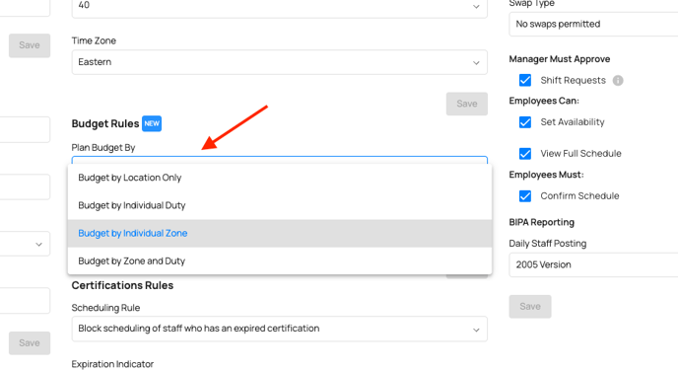The height and width of the screenshot is (371, 678).
Task: Click Save button under Daily Staff Posting
Action: tap(530, 307)
